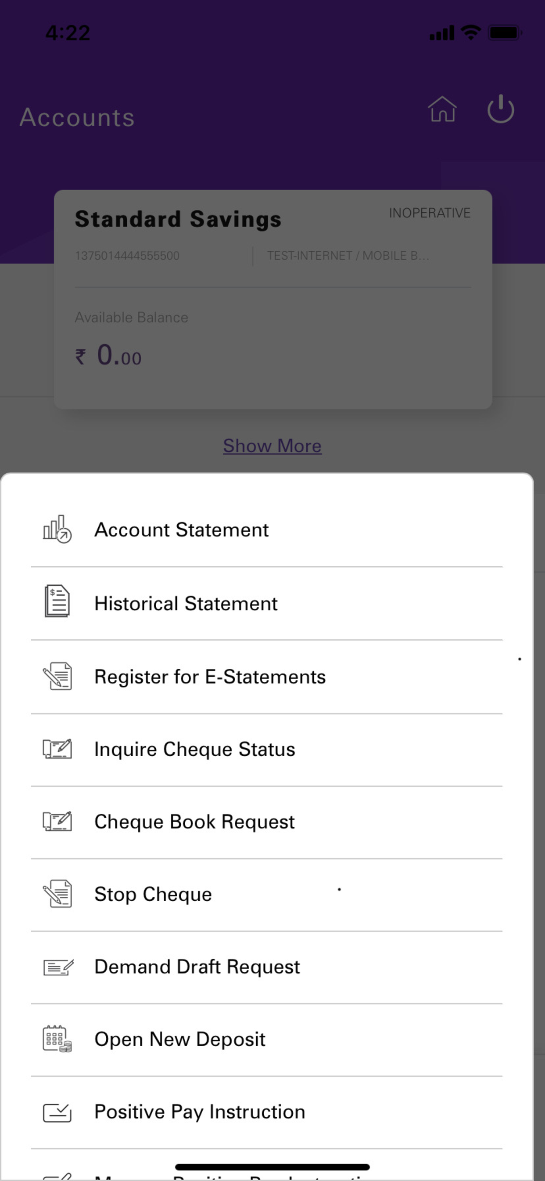This screenshot has height=1181, width=545.
Task: Select Historical Statement option
Action: point(266,603)
